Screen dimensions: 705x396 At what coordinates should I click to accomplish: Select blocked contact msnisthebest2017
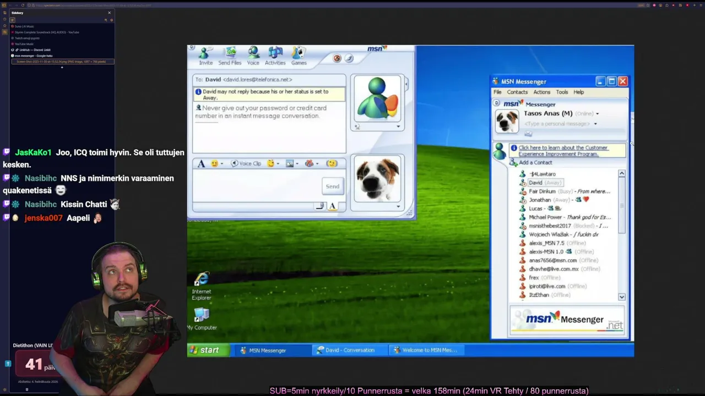[564, 226]
